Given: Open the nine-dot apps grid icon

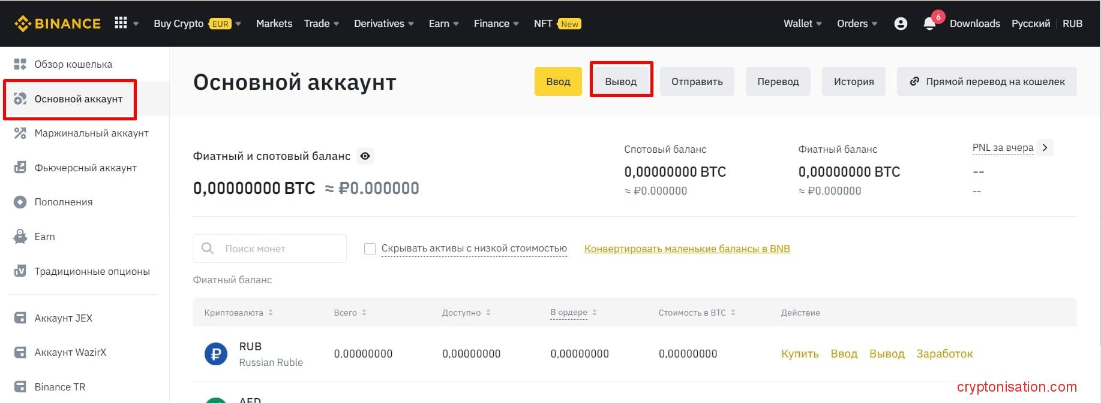Looking at the screenshot, I should 120,23.
